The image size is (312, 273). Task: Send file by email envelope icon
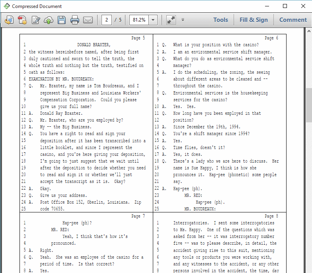click(x=88, y=20)
